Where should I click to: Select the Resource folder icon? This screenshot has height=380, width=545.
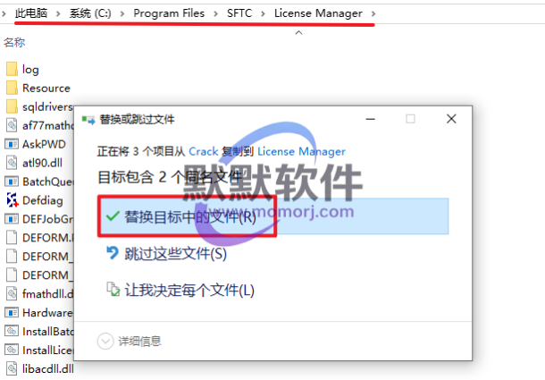(x=12, y=88)
